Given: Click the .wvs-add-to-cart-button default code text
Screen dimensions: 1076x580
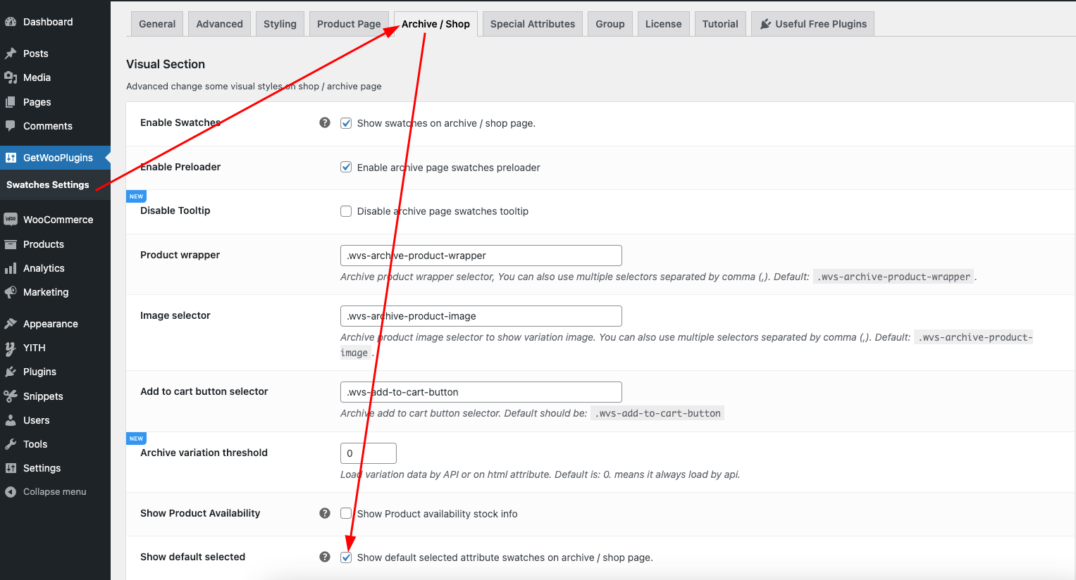Looking at the screenshot, I should [x=657, y=413].
